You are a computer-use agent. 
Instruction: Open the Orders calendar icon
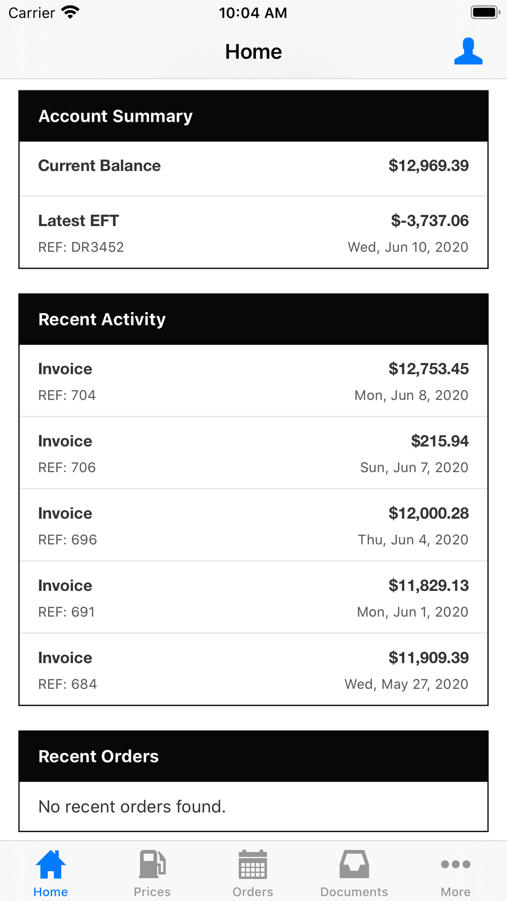click(253, 865)
